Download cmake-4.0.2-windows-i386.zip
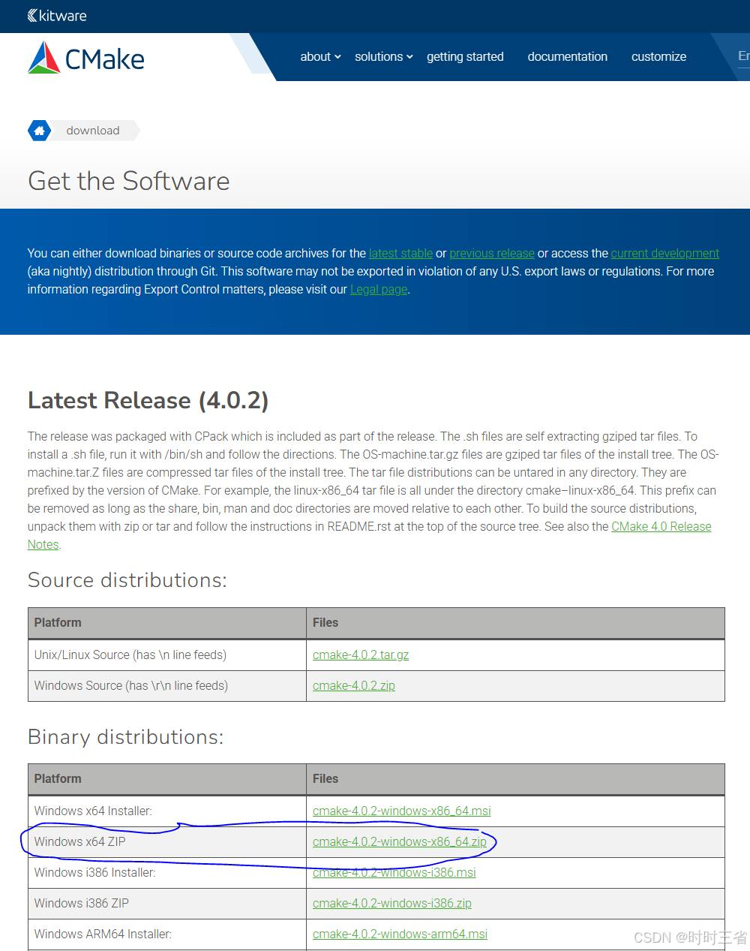Viewport: 750px width, 951px height. [392, 904]
